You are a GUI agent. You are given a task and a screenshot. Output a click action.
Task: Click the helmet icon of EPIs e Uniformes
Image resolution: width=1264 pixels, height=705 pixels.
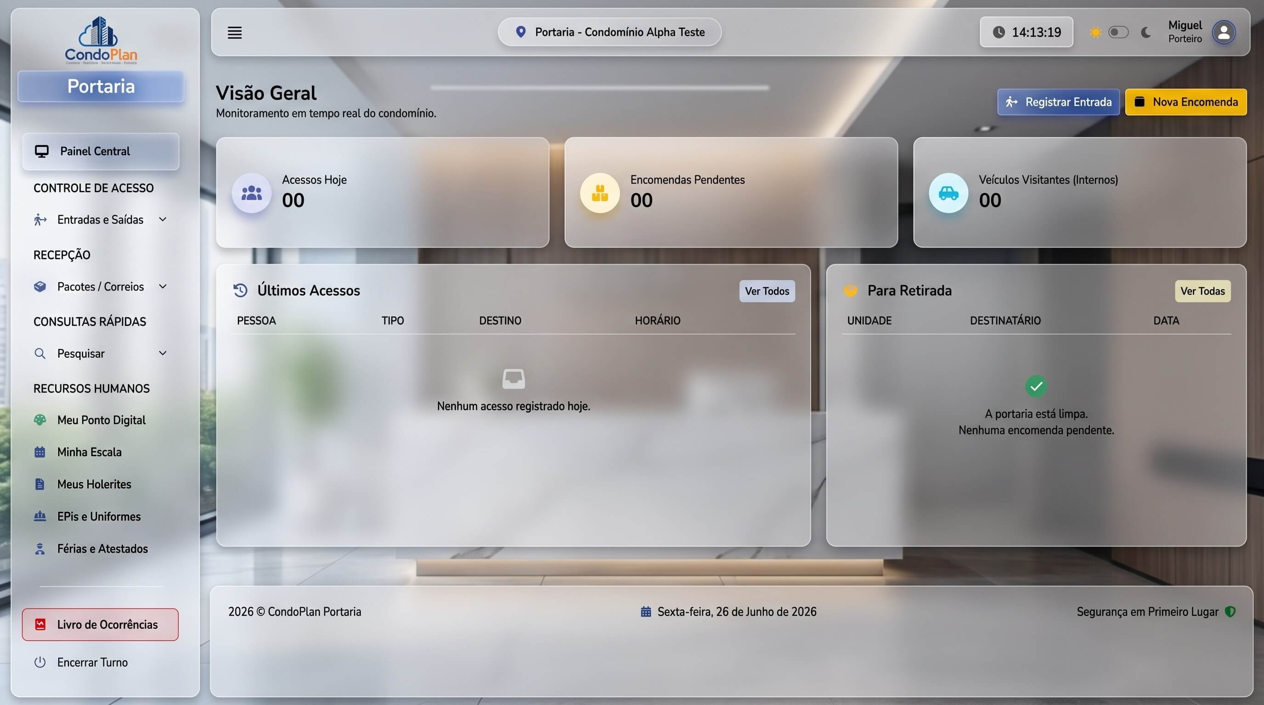click(40, 516)
